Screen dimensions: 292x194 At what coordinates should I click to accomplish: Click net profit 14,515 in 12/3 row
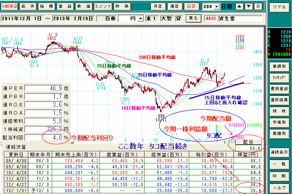(x=209, y=184)
